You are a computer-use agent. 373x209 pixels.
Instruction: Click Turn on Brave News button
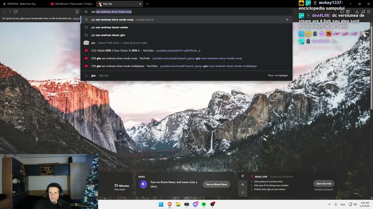point(217,184)
